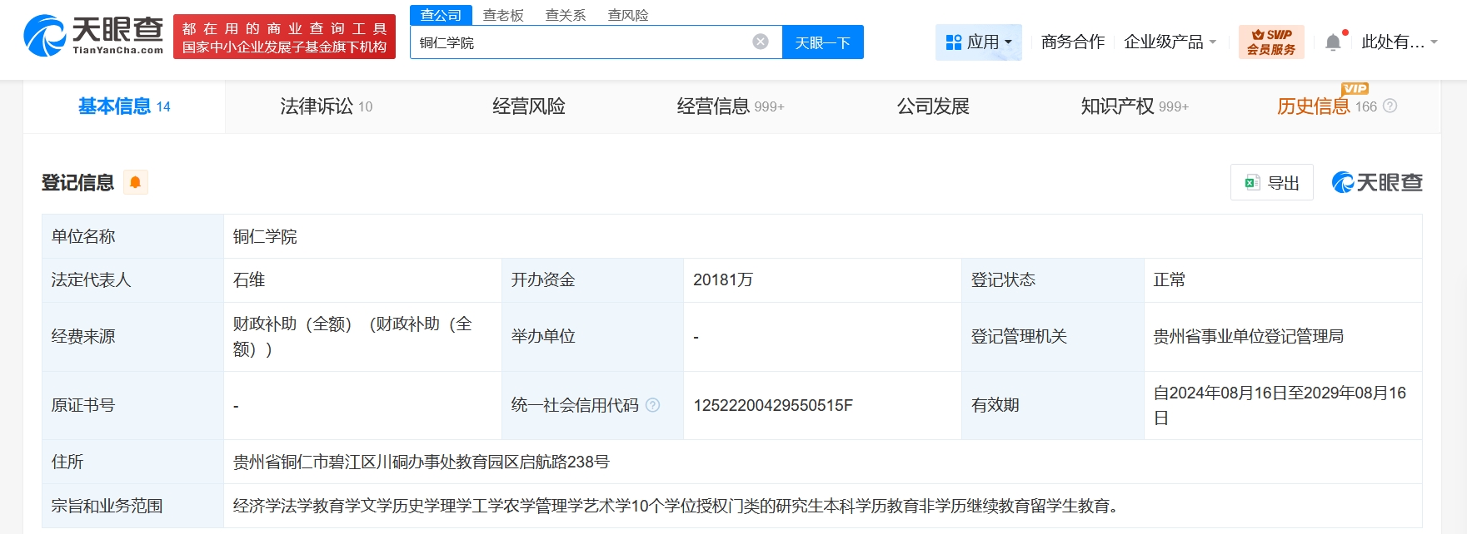Screen dimensions: 1467x534
Task: Open the notification bell
Action: [x=1333, y=42]
